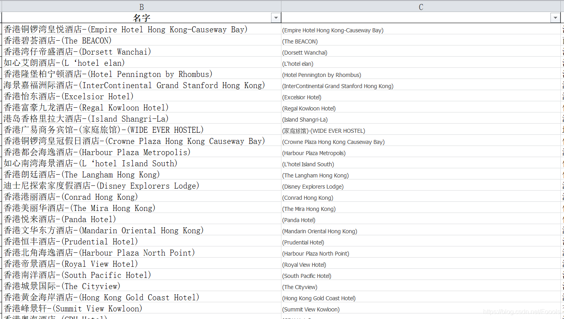Select cell 如心南湾海景酒店-(L 'hotel Island South)
564x319 pixels.
click(141, 163)
